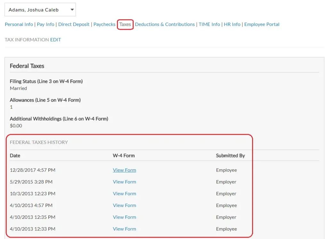Select the date 5/29/2015 3:28 PM
The image size is (328, 239).
coord(31,182)
